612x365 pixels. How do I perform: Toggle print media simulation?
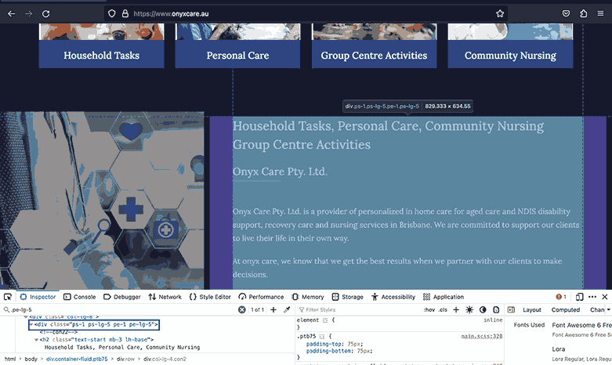pyautogui.click(x=496, y=309)
